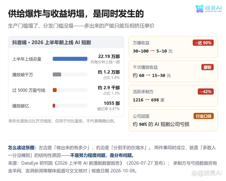
Task: Click the 千次播放收益 card title
Action: pos(145,67)
